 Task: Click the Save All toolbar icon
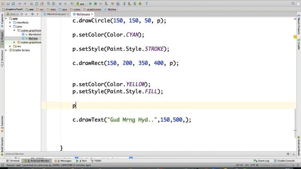[x=8, y=4]
